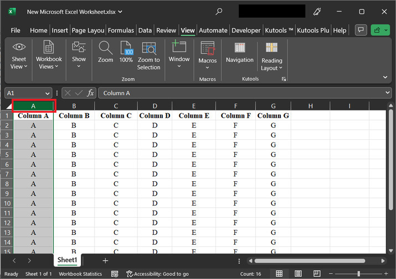Click Accessibility: Good to go status

pos(157,274)
